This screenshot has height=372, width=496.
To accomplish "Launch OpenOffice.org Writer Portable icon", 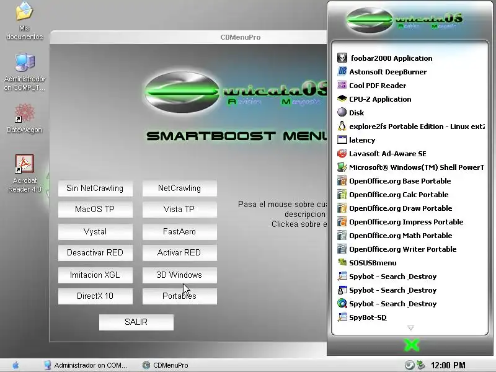I will click(342, 249).
